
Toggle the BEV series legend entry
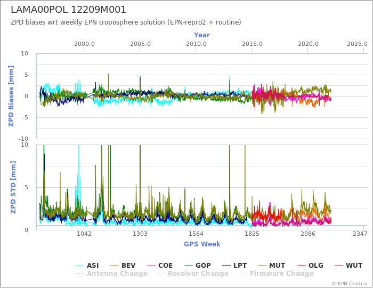[123, 266]
